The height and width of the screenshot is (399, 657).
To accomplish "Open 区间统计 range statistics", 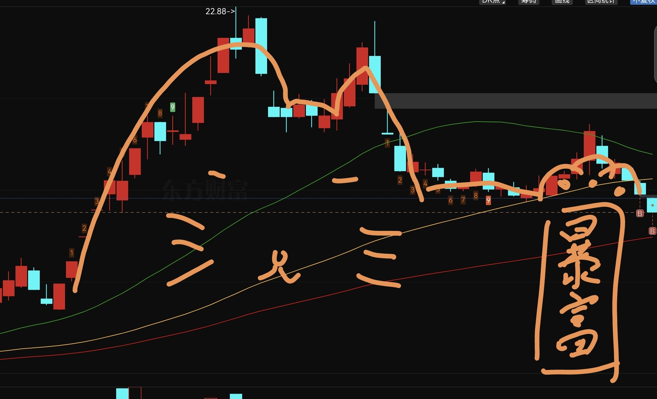I will (x=601, y=2).
